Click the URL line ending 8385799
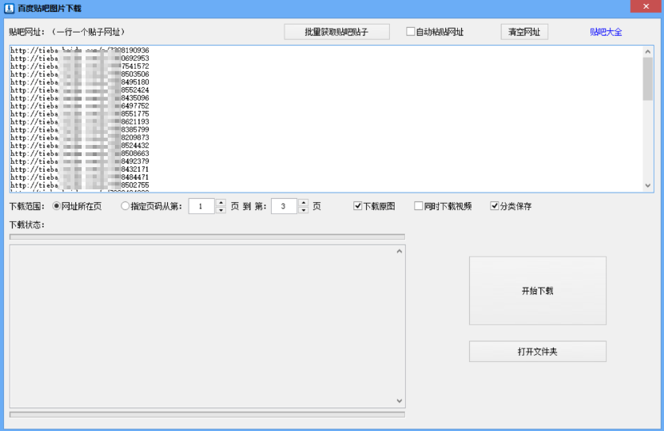Image resolution: width=664 pixels, height=431 pixels. [x=79, y=130]
